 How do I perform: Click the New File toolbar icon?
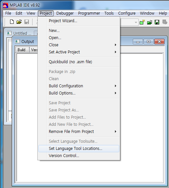[x=12, y=22]
